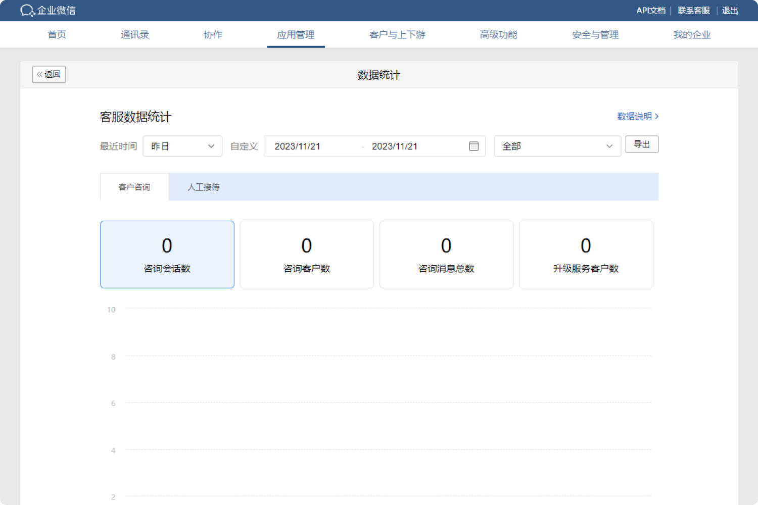Select the 升级服务客户数 stat card
Screen dimensions: 758x505
click(x=586, y=255)
